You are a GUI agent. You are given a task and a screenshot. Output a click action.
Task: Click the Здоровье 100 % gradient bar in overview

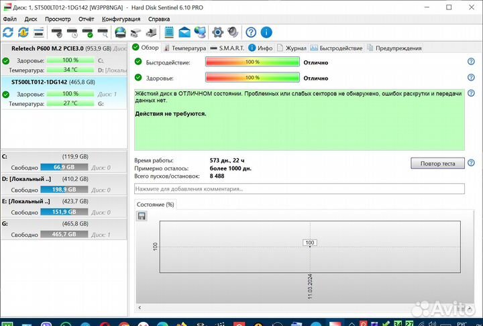point(252,77)
